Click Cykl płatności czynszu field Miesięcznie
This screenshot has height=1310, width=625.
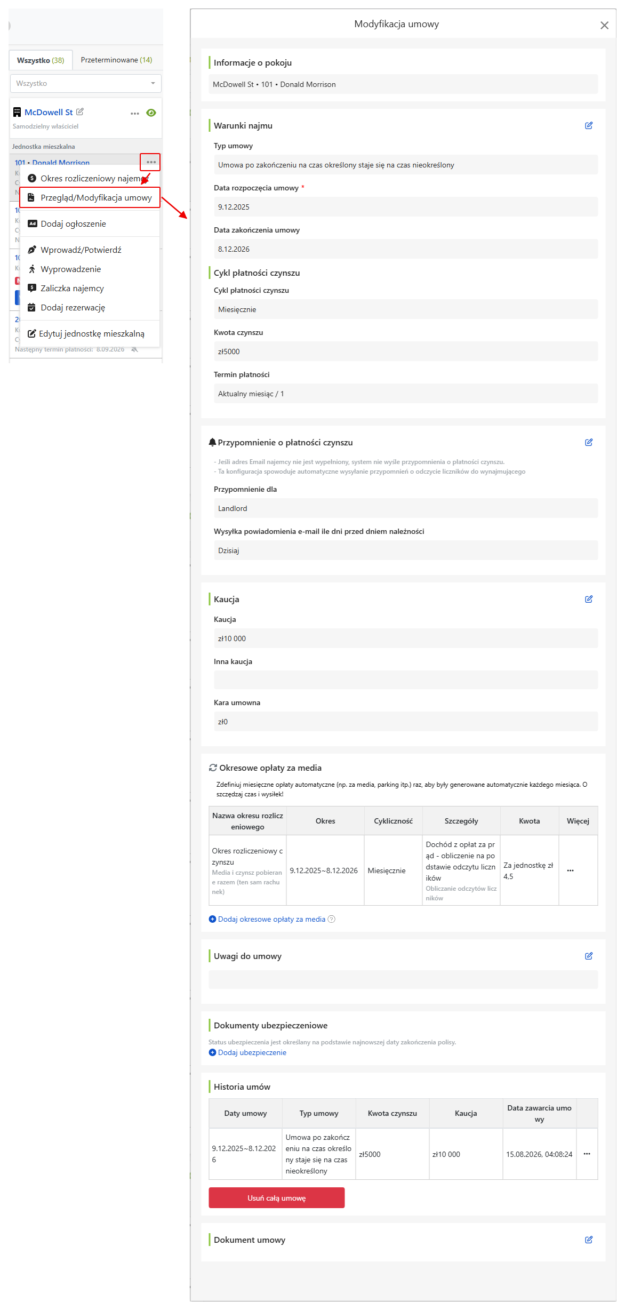[x=406, y=309]
